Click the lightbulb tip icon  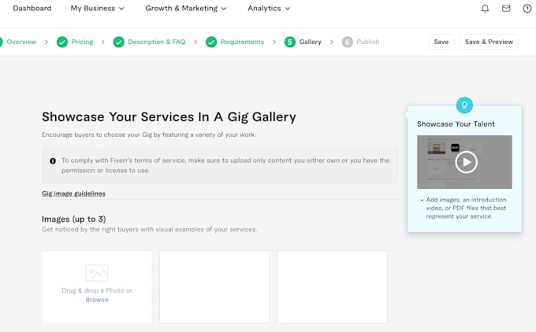(464, 105)
